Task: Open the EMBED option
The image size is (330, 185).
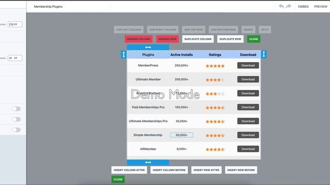Action: 303,7
